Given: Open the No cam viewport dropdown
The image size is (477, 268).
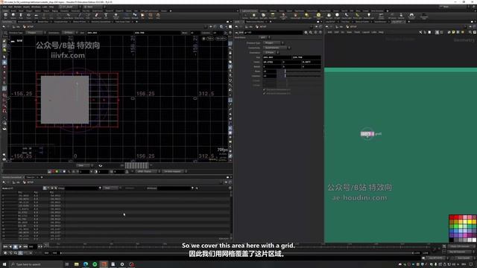Looking at the screenshot, I should [221, 39].
